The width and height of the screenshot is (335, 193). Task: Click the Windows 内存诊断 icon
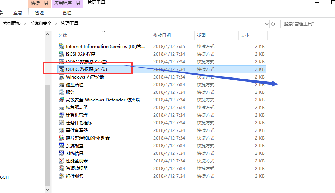click(61, 77)
